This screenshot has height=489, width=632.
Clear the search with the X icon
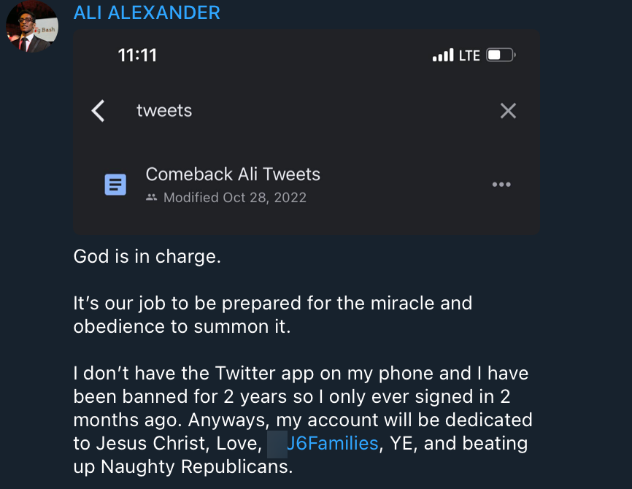[508, 111]
